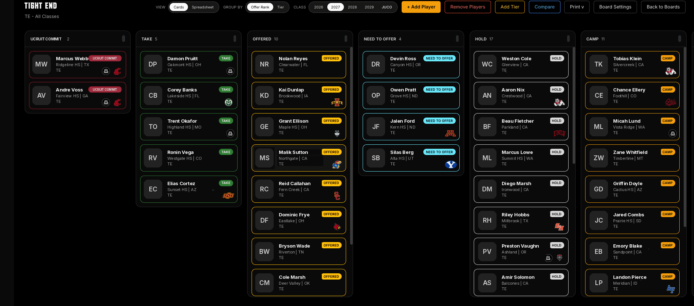
Task: Click Louisville cardinal logo on Dominic Frye card
Action: coord(337,227)
